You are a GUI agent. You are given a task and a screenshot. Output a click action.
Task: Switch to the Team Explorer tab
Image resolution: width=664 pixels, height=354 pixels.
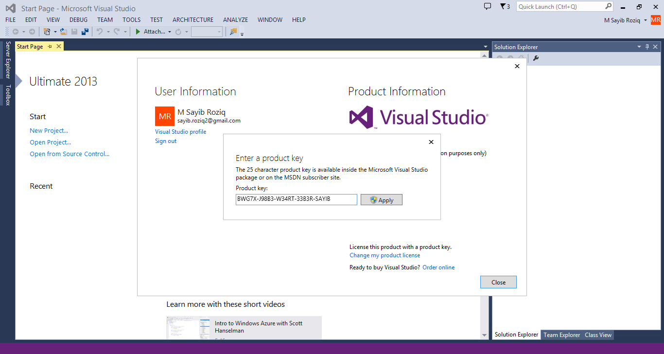561,335
